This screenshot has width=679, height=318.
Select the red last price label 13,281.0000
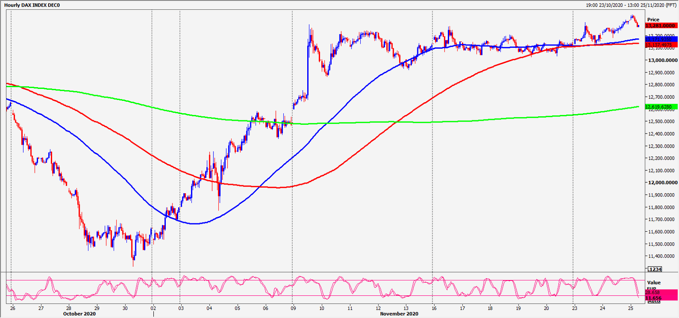click(661, 26)
